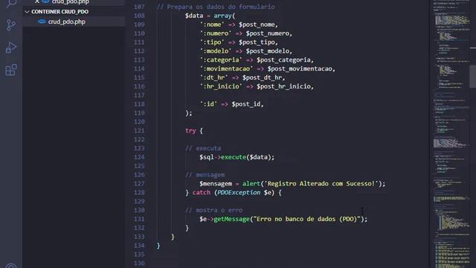Screen dimensions: 476x268
Task: Select crud_pdo.php in the open editors list
Action: click(70, 1)
